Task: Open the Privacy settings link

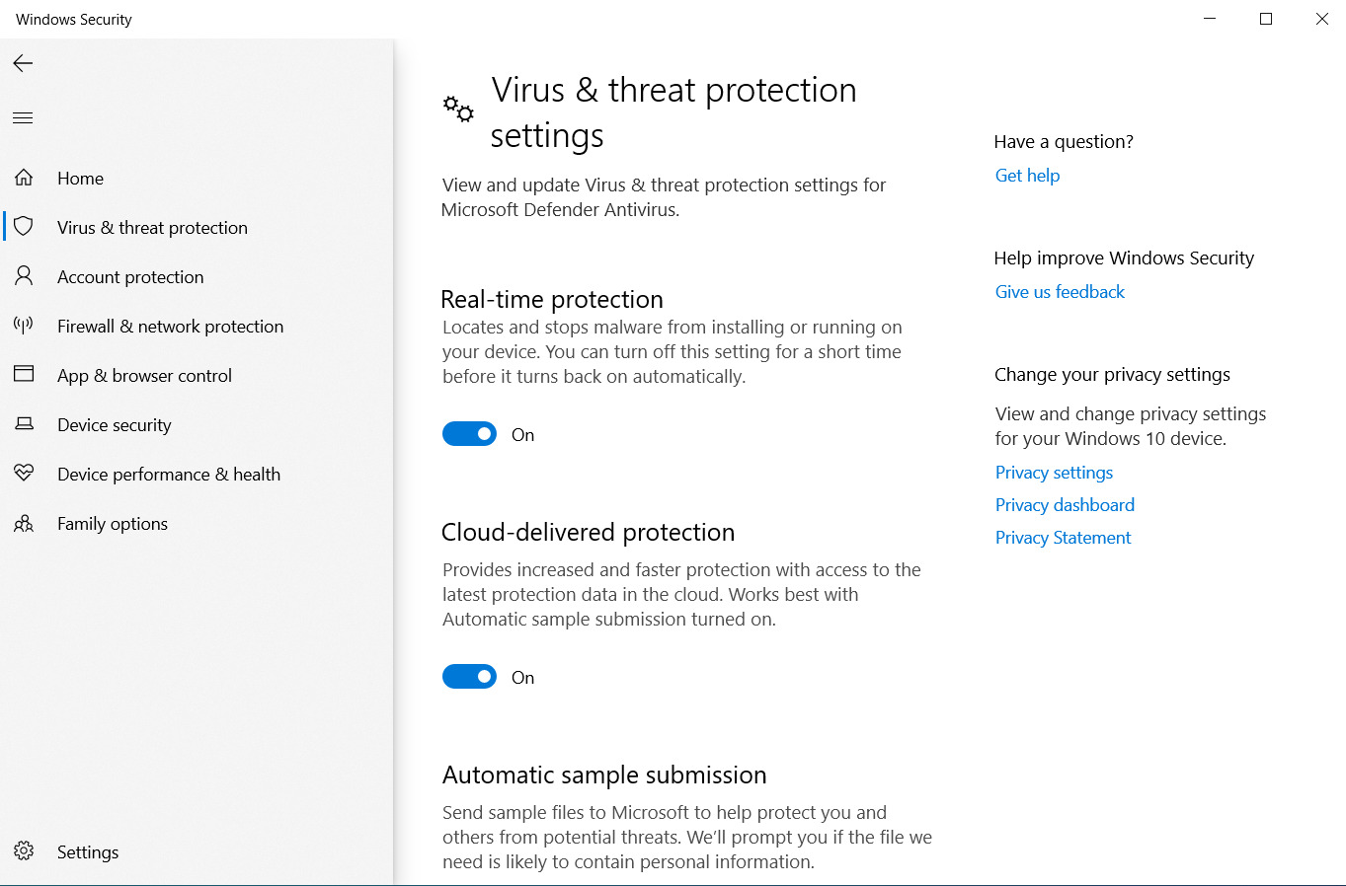Action: pyautogui.click(x=1054, y=473)
